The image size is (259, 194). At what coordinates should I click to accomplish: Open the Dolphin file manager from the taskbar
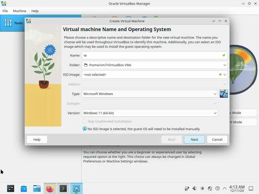[x=37, y=188]
